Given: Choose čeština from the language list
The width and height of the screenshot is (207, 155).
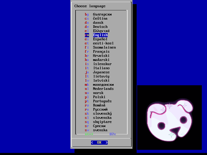Looking at the screenshot, I should tap(96, 18).
